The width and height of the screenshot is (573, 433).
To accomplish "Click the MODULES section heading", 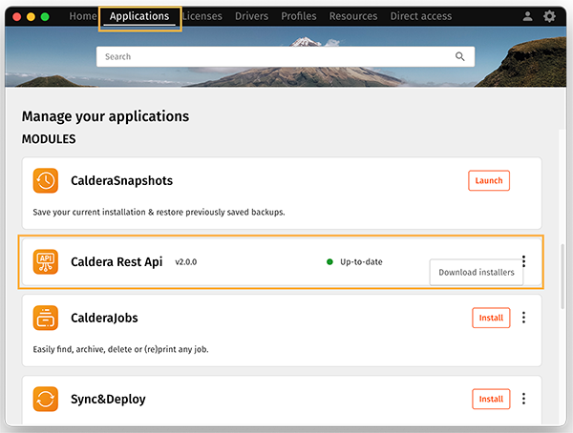I will (x=49, y=138).
